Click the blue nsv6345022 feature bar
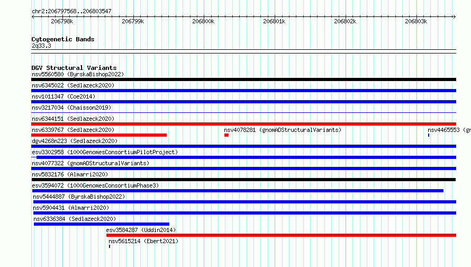 tap(243, 91)
